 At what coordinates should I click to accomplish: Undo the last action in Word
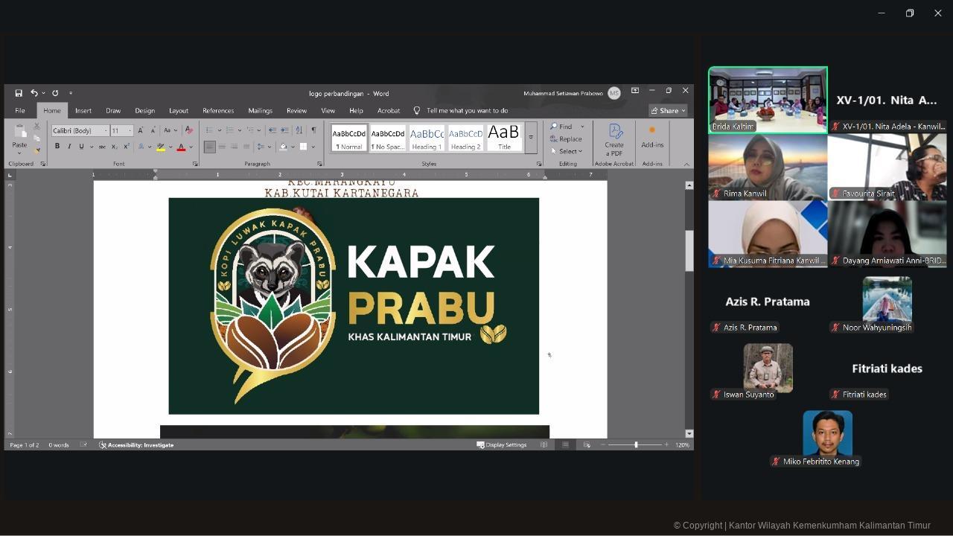34,93
